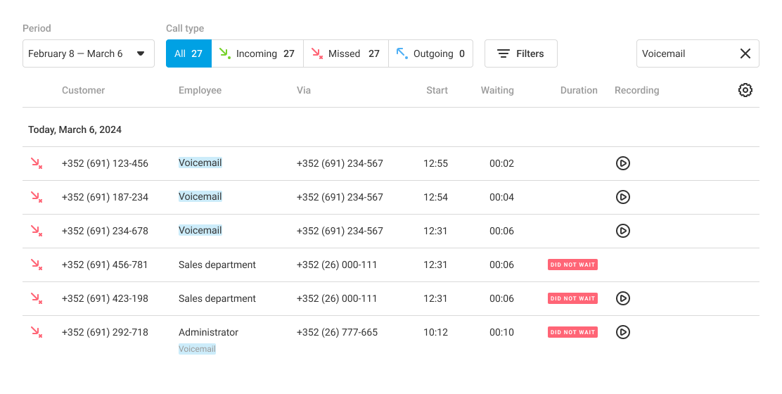Click the Voicemail search input field

click(686, 53)
